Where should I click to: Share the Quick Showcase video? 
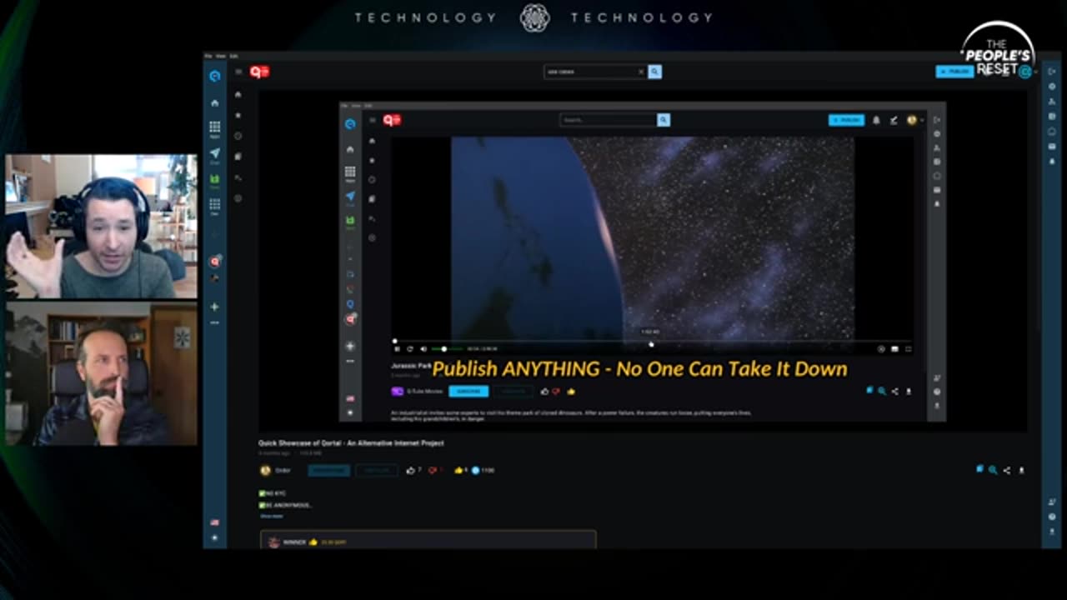tap(1007, 470)
